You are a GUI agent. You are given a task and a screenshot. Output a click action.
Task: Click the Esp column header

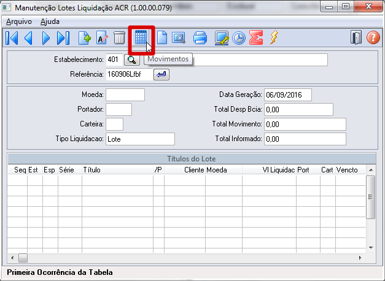pos(50,170)
